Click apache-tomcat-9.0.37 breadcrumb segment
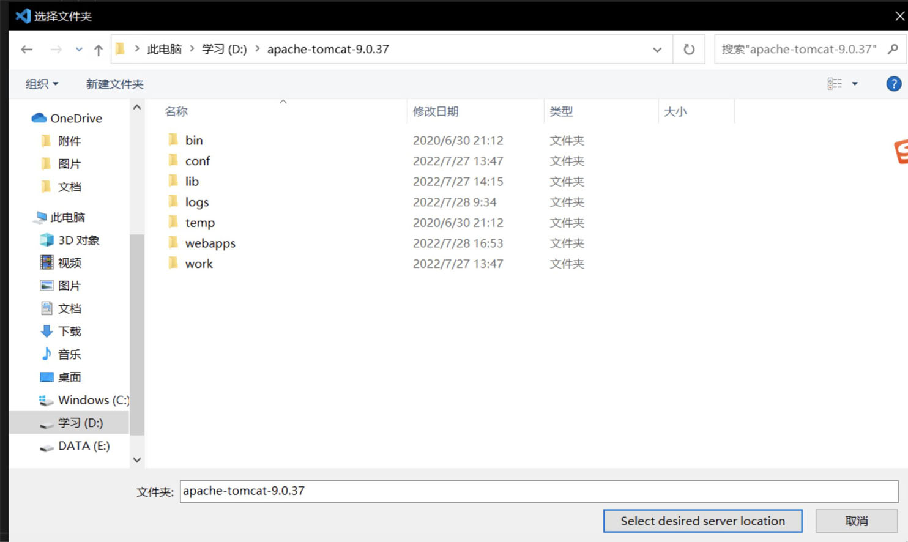The width and height of the screenshot is (908, 542). pyautogui.click(x=328, y=49)
